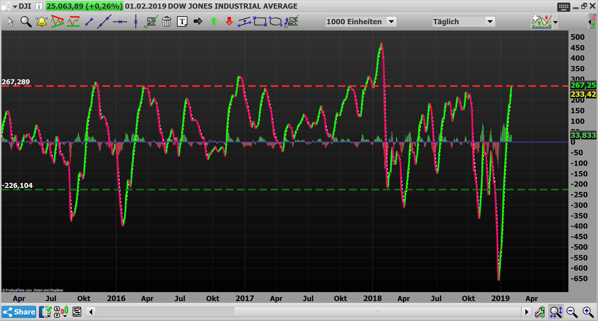Toggle the green checkmark order confirmation option
The width and height of the screenshot is (598, 321).
[x=47, y=311]
